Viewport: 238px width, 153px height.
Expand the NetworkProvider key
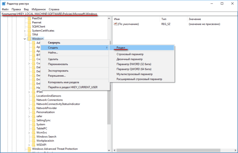pos(29,108)
